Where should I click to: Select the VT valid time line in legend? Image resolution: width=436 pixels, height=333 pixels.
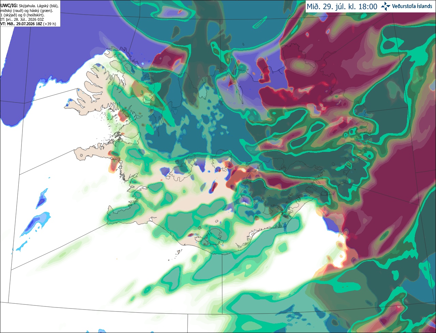[28, 24]
